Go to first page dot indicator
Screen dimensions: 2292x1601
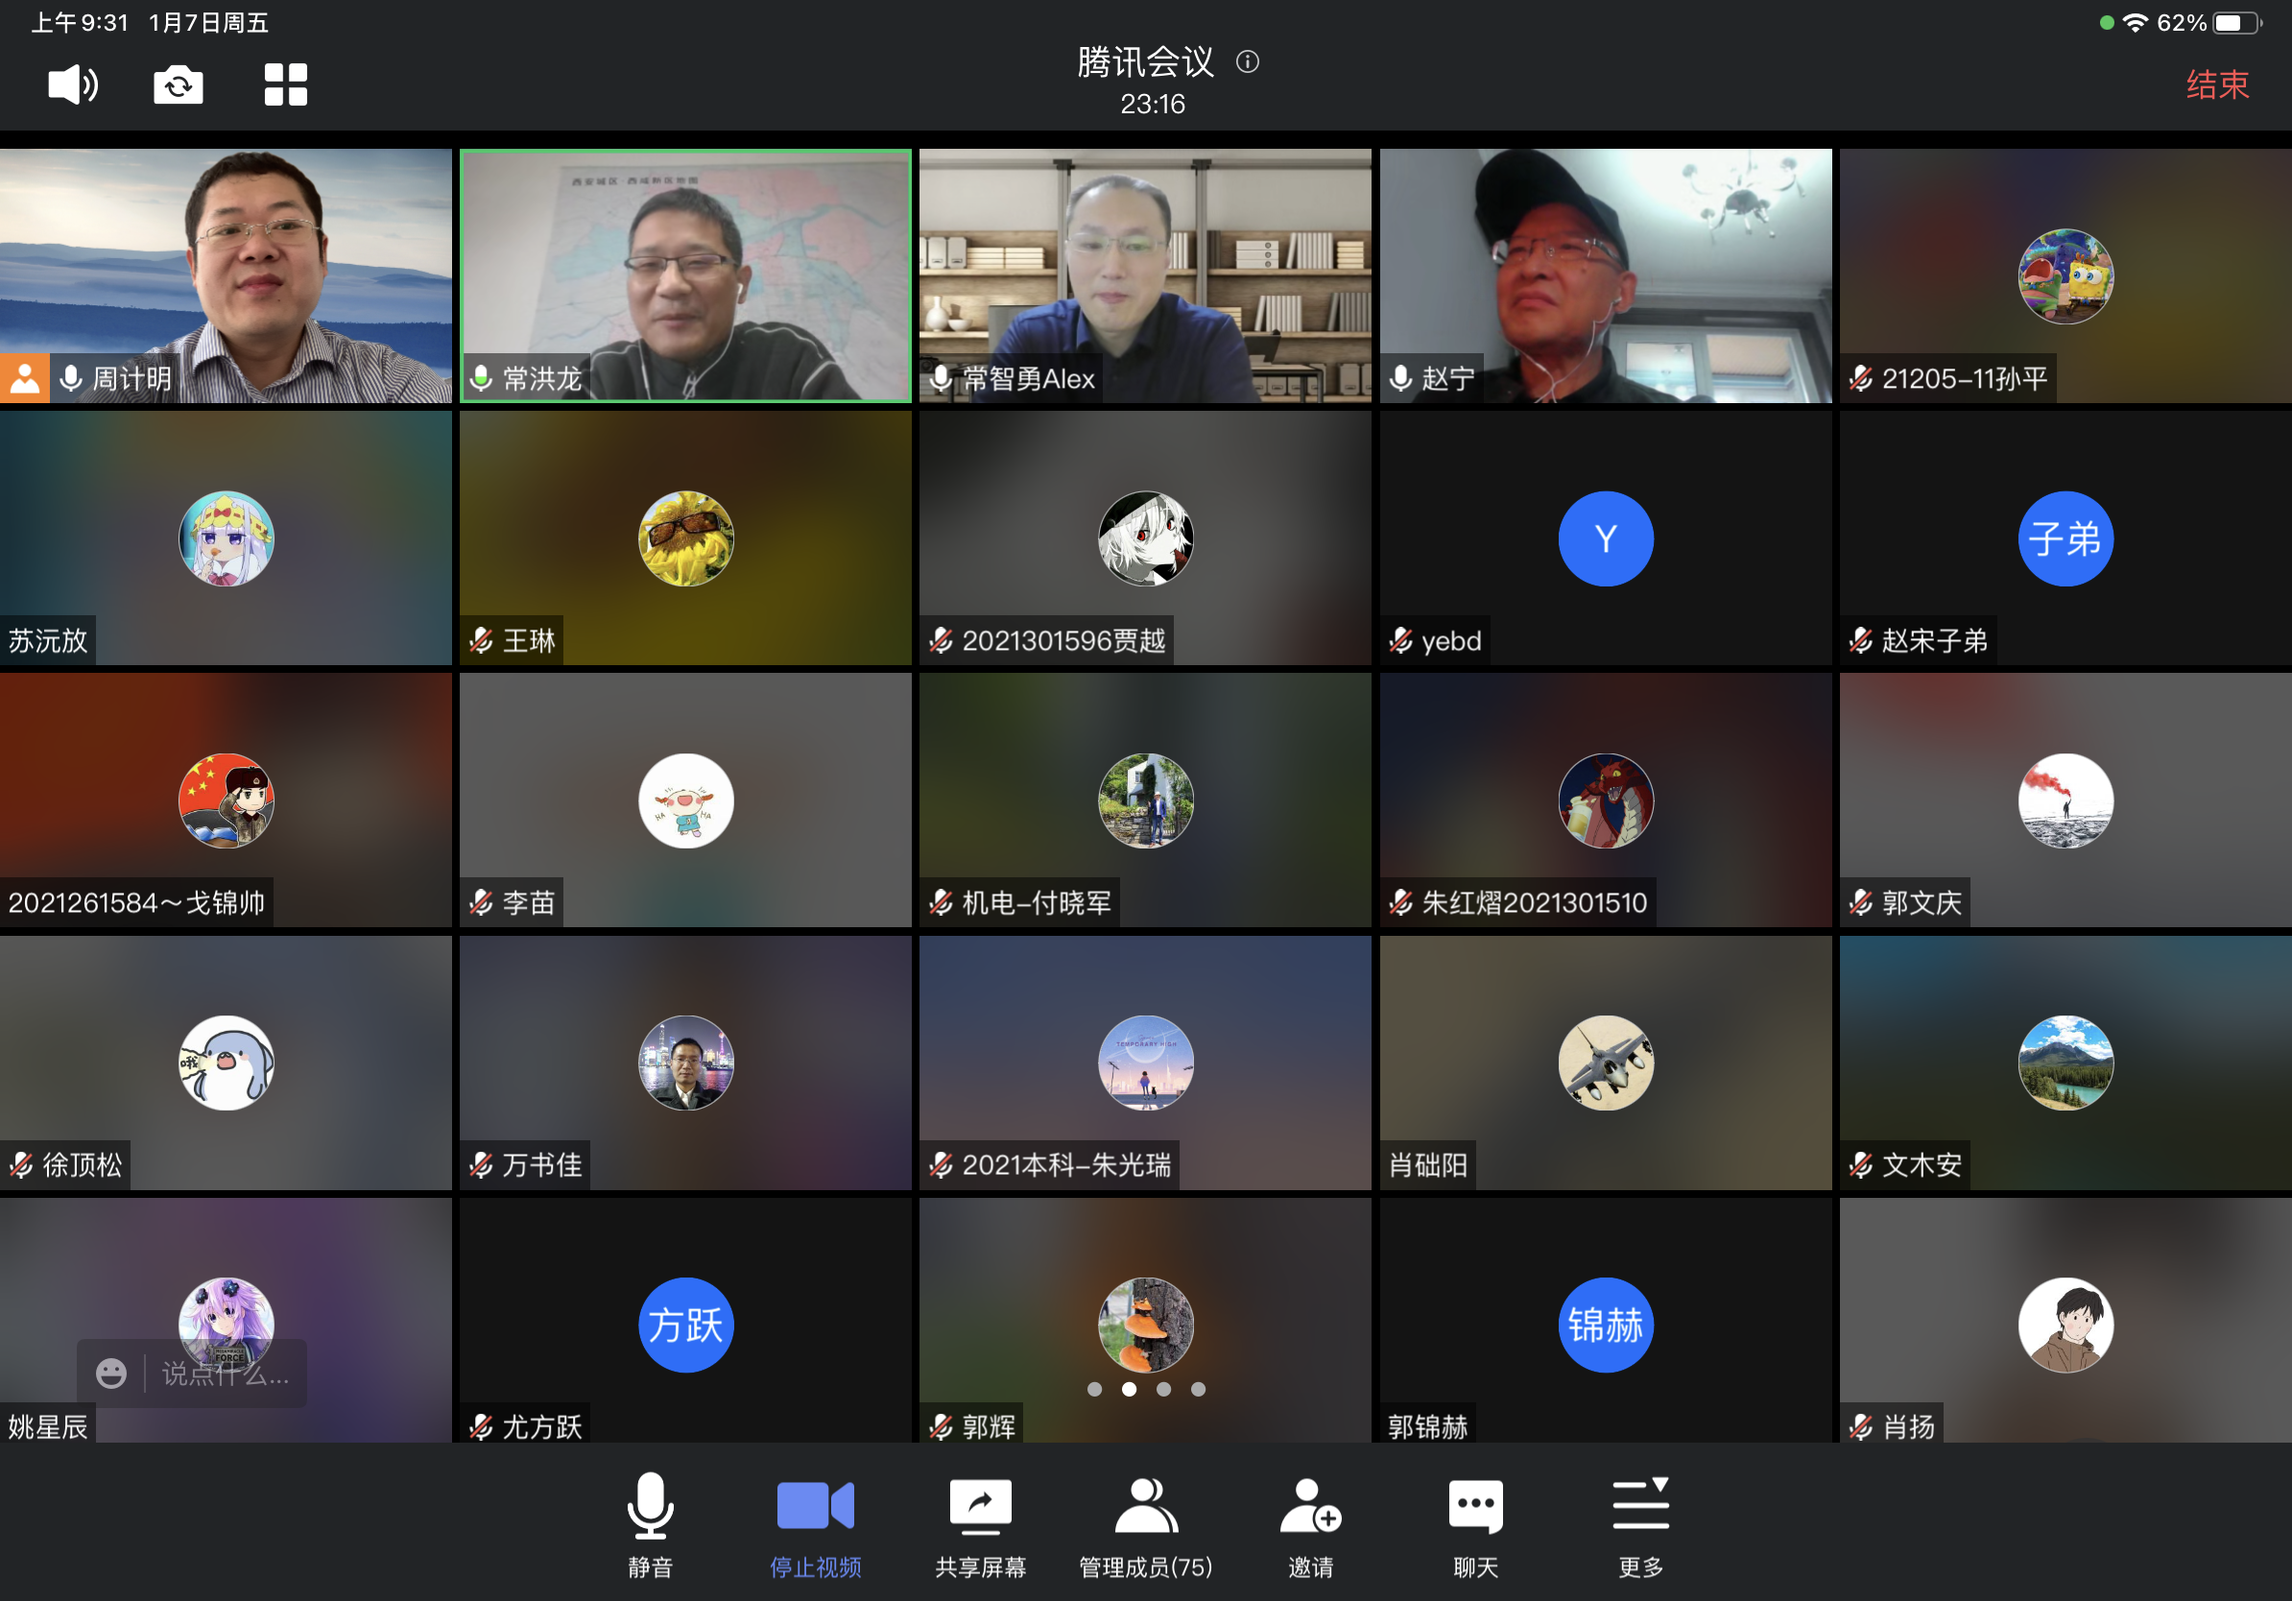point(1094,1389)
